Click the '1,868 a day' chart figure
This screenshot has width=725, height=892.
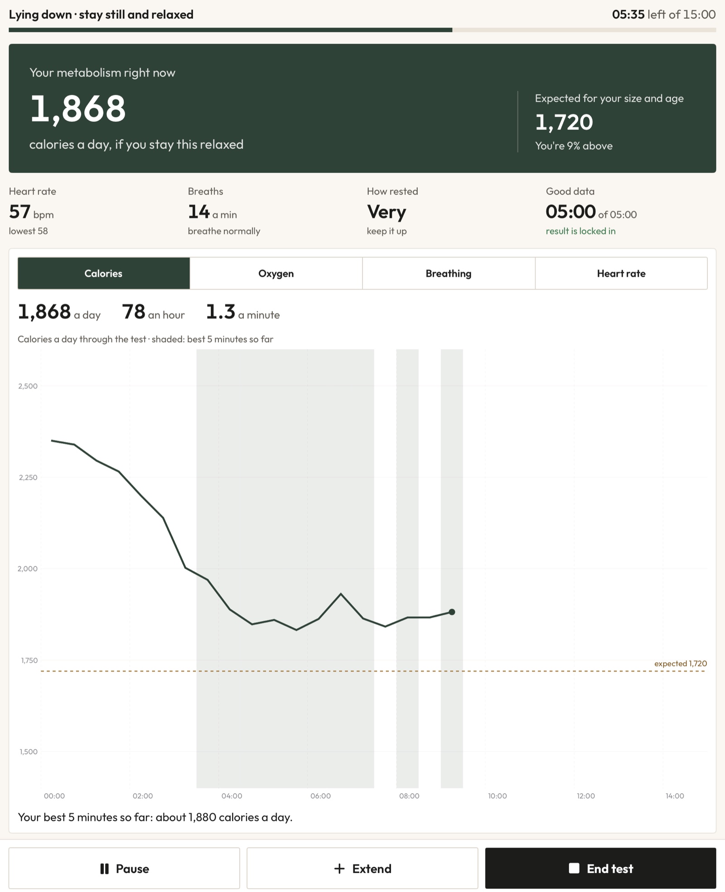pos(59,312)
